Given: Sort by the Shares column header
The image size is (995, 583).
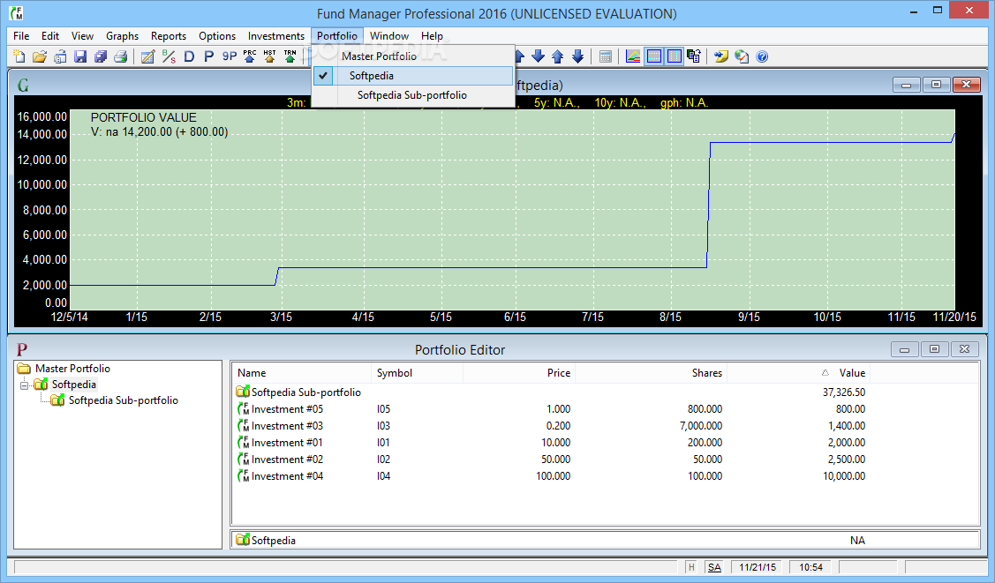Looking at the screenshot, I should coord(651,373).
